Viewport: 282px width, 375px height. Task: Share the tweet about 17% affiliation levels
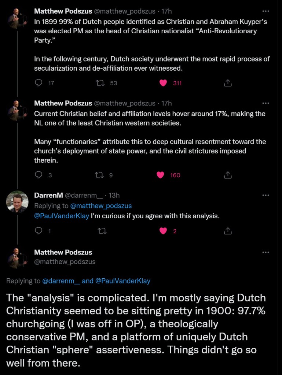228,175
